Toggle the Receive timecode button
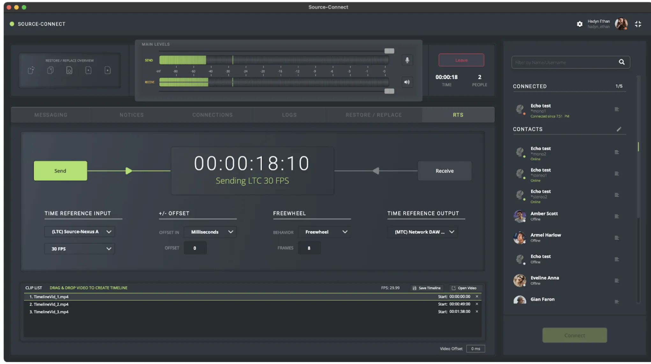Image resolution: width=651 pixels, height=364 pixels. pos(444,171)
